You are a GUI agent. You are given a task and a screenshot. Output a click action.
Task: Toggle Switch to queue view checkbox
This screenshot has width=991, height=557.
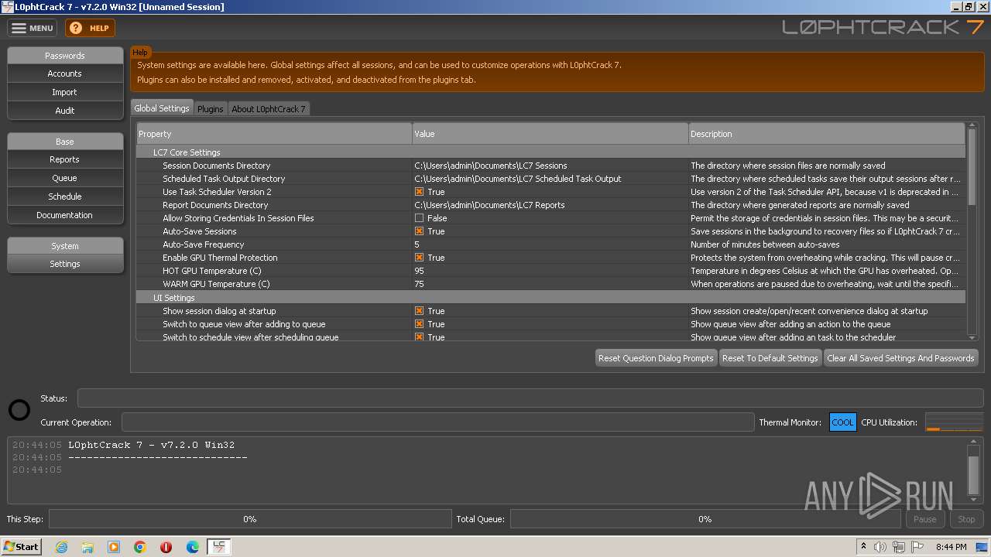pyautogui.click(x=419, y=324)
